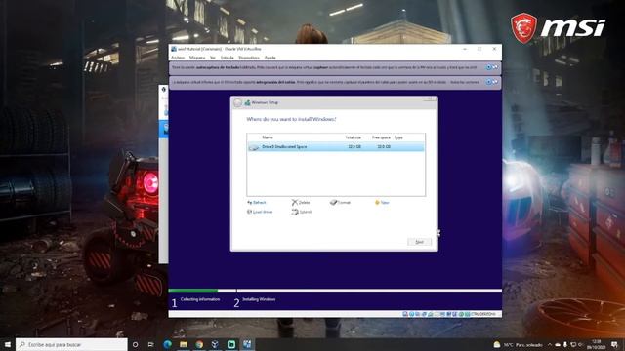The width and height of the screenshot is (625, 351).
Task: Dismiss the mouse integration notification banner
Action: [488, 82]
